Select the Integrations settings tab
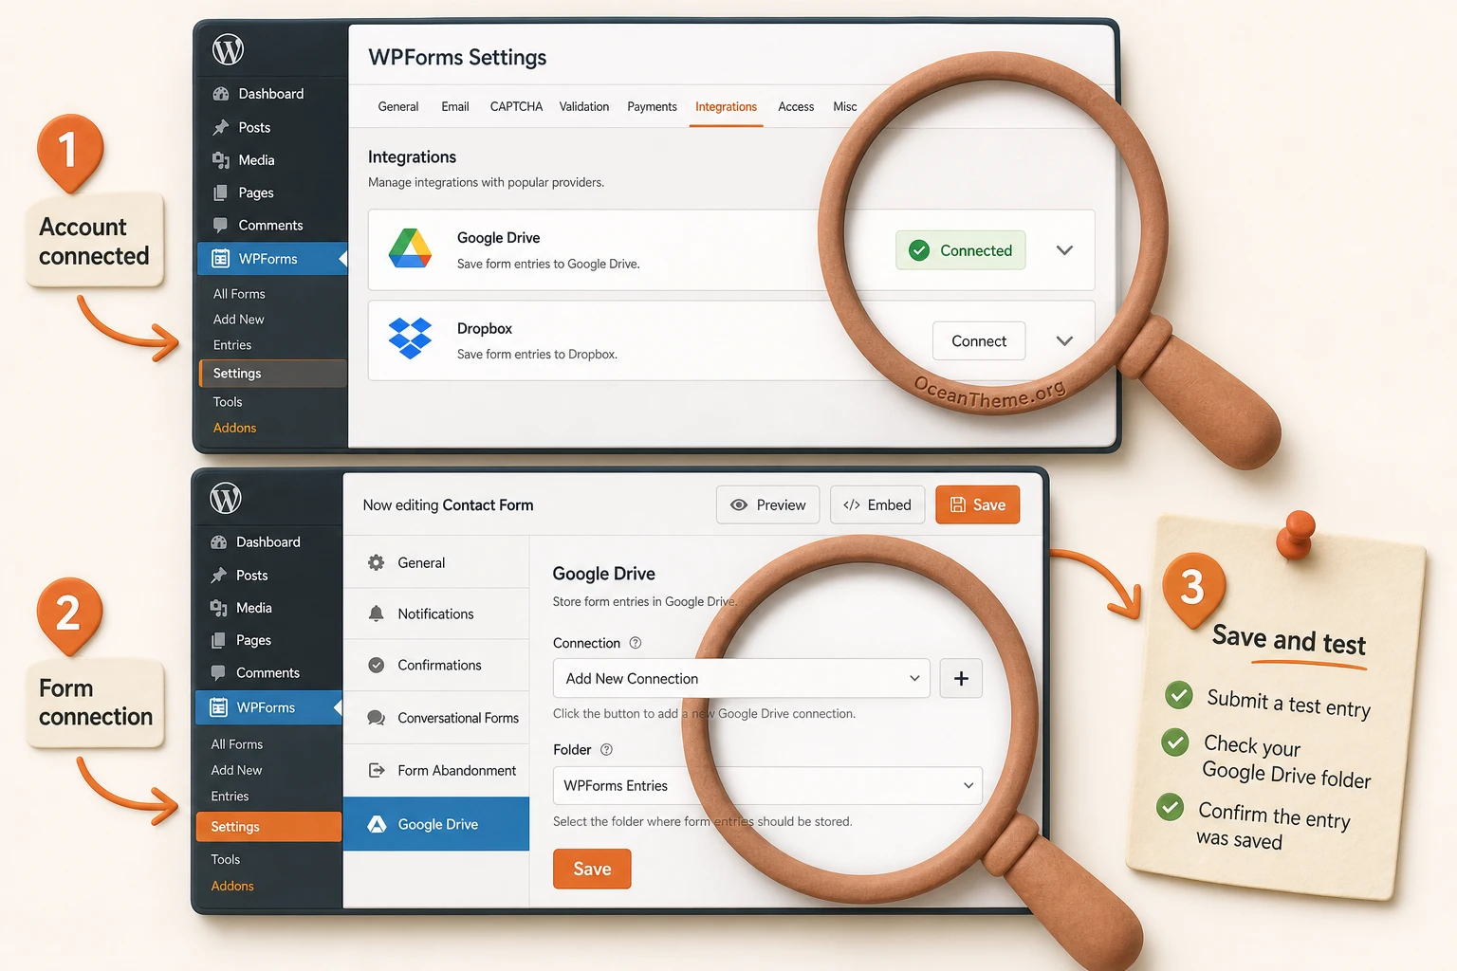The width and height of the screenshot is (1457, 971). pos(726,106)
